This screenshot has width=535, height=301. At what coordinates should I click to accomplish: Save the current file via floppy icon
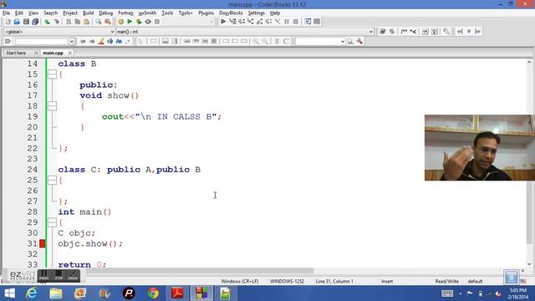coord(26,22)
